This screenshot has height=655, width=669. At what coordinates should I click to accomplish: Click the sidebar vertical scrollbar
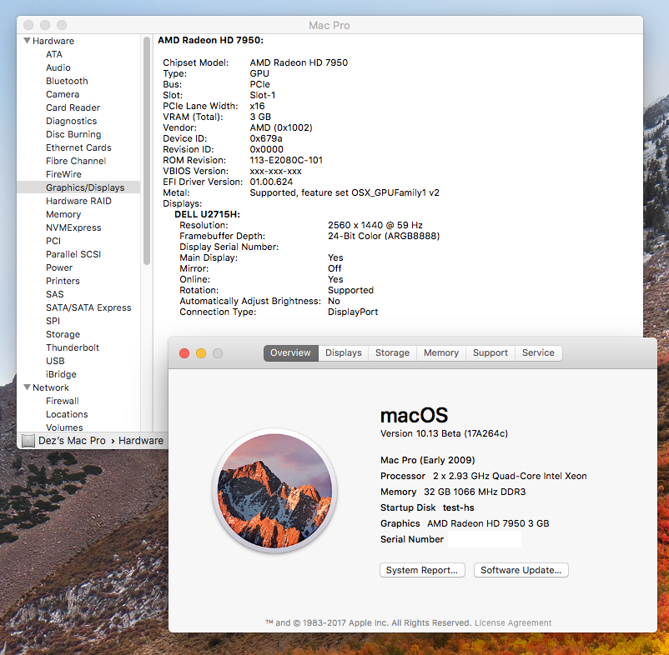pyautogui.click(x=147, y=151)
